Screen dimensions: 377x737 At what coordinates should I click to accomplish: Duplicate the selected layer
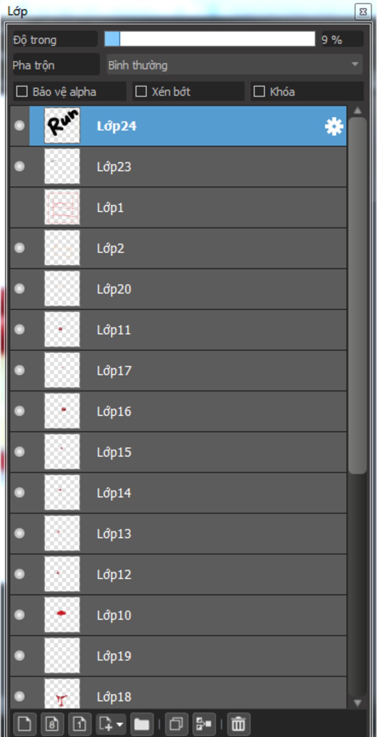click(x=176, y=724)
